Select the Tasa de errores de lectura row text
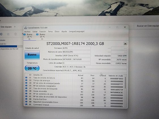159x119 pixels. click(x=44, y=78)
